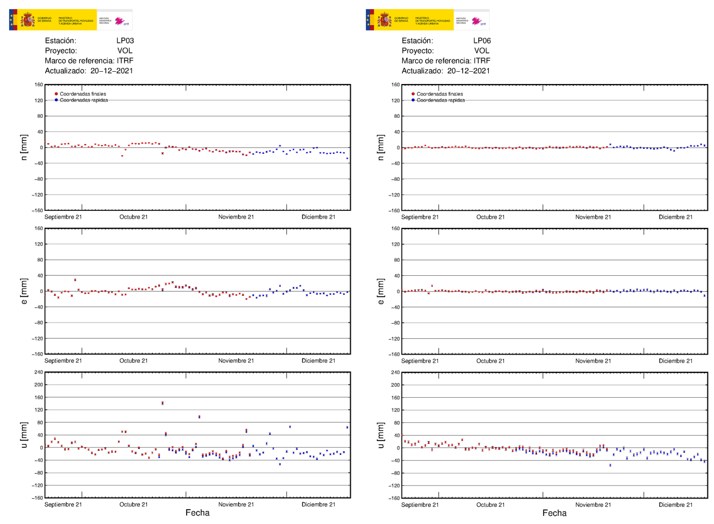Screen dimensions: 714x524
Task: Select the LP03 station name text
Action: coord(125,41)
